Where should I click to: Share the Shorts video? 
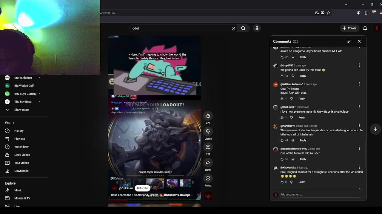(x=208, y=163)
